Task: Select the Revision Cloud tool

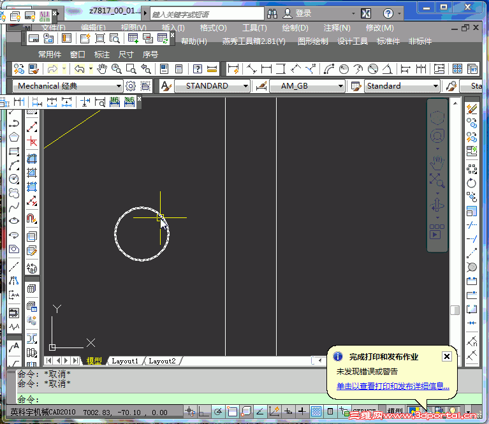Action: (14, 193)
